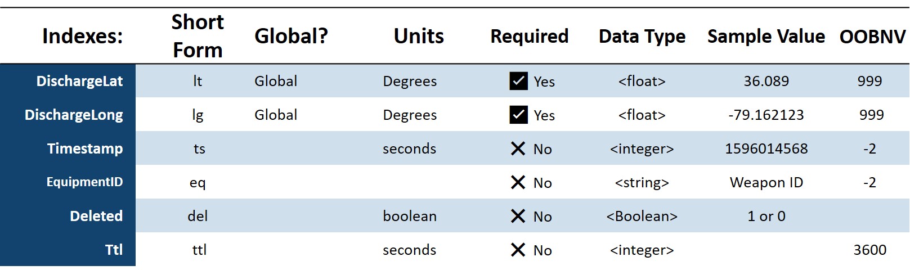Click the Deleted row header

[96, 216]
